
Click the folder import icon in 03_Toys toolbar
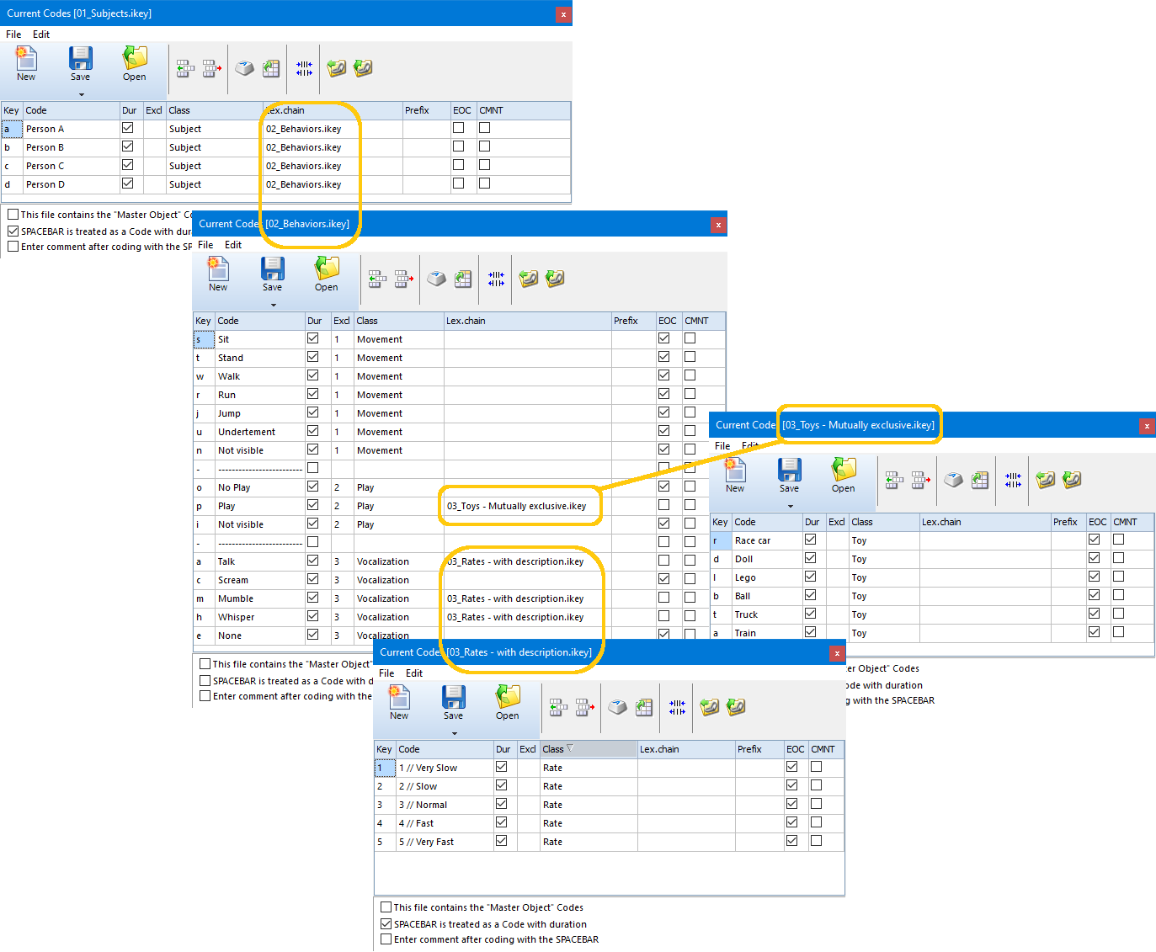pos(1045,480)
